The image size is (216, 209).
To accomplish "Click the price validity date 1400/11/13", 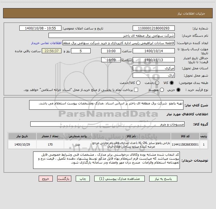I will tap(154, 60).
